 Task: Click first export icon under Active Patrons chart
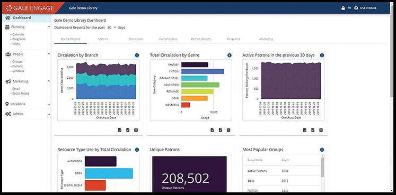click(305, 130)
